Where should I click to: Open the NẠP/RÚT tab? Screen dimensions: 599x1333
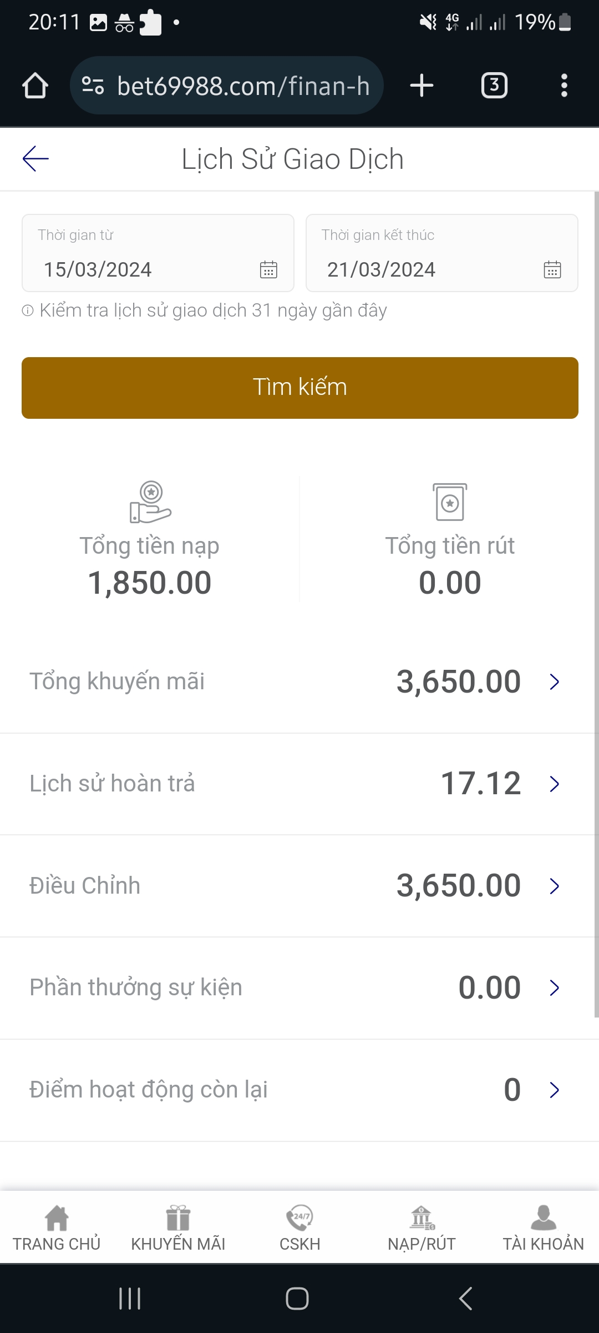[x=422, y=1229]
